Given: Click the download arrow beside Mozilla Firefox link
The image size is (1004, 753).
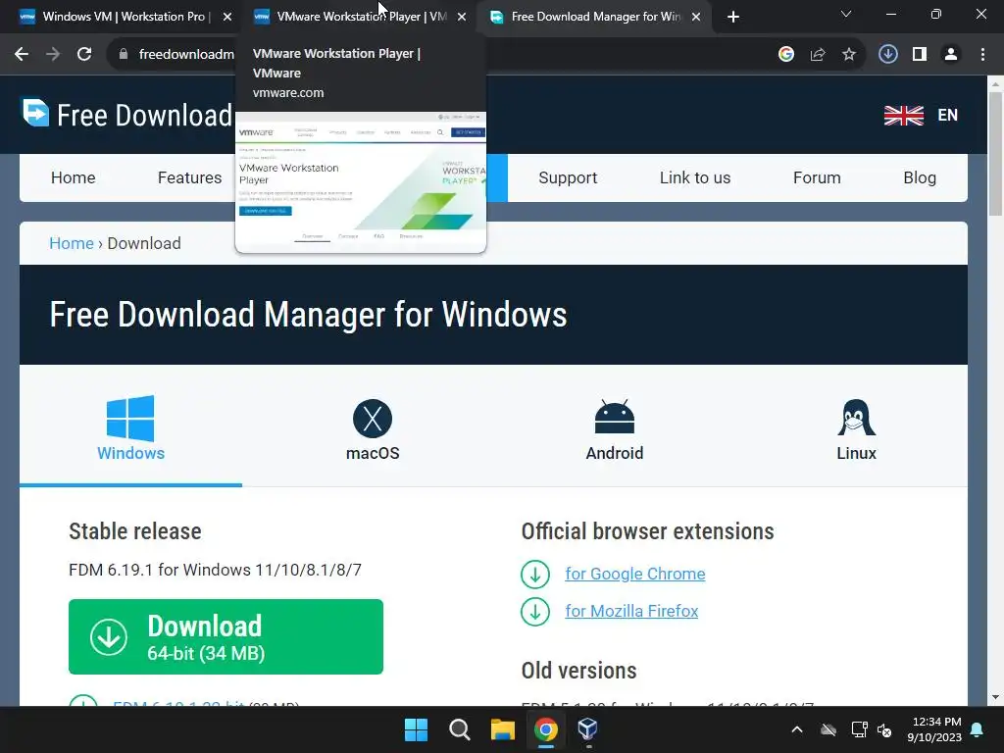Looking at the screenshot, I should (535, 612).
